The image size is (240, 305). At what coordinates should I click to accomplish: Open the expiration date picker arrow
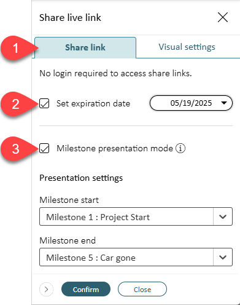[224, 103]
